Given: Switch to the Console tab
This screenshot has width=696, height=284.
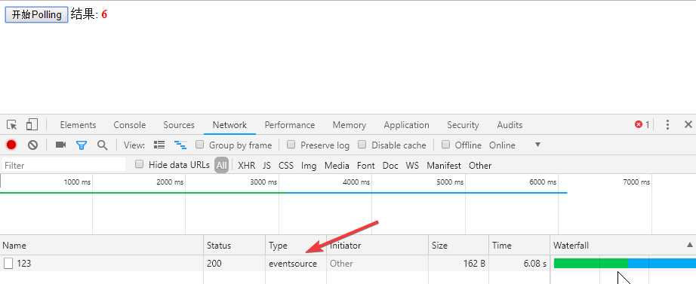Looking at the screenshot, I should pyautogui.click(x=130, y=125).
